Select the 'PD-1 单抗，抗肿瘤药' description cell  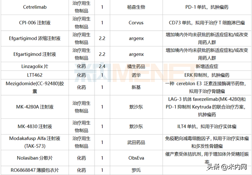tap(207, 7)
